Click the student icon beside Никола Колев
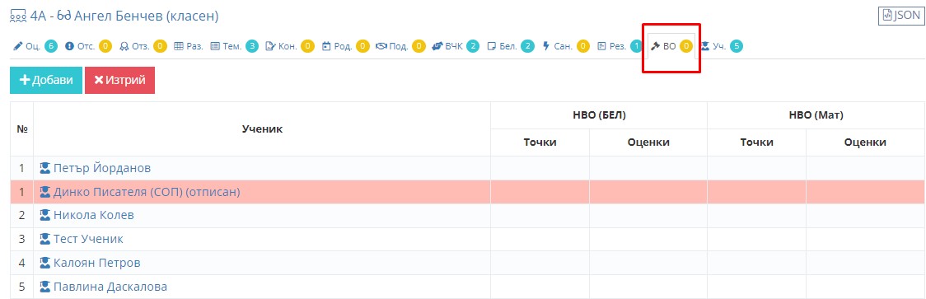Screen dimensions: 926x299 coord(44,216)
